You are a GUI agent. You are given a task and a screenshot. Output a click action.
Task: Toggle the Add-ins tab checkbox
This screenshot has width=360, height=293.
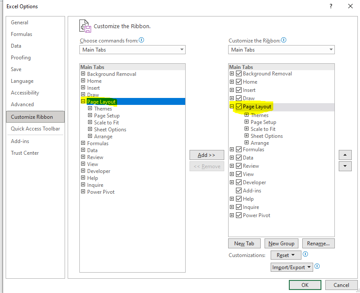tap(239, 191)
